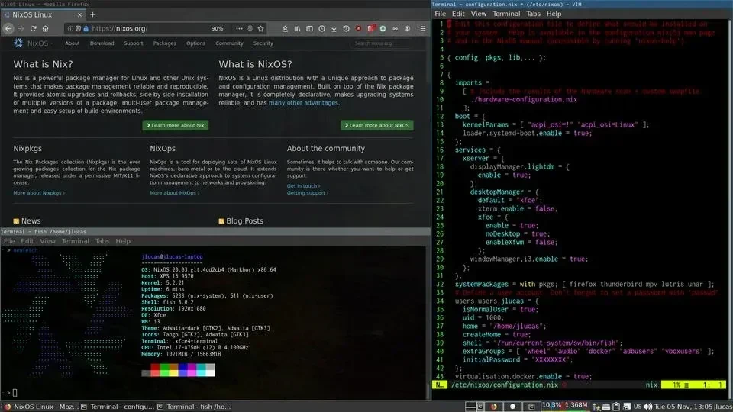Click the red ad-blocker extension icon
733x412 pixels.
(x=359, y=28)
